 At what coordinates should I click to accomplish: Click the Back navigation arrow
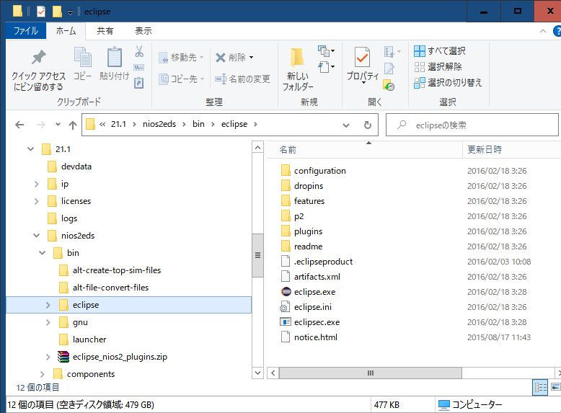(x=19, y=125)
